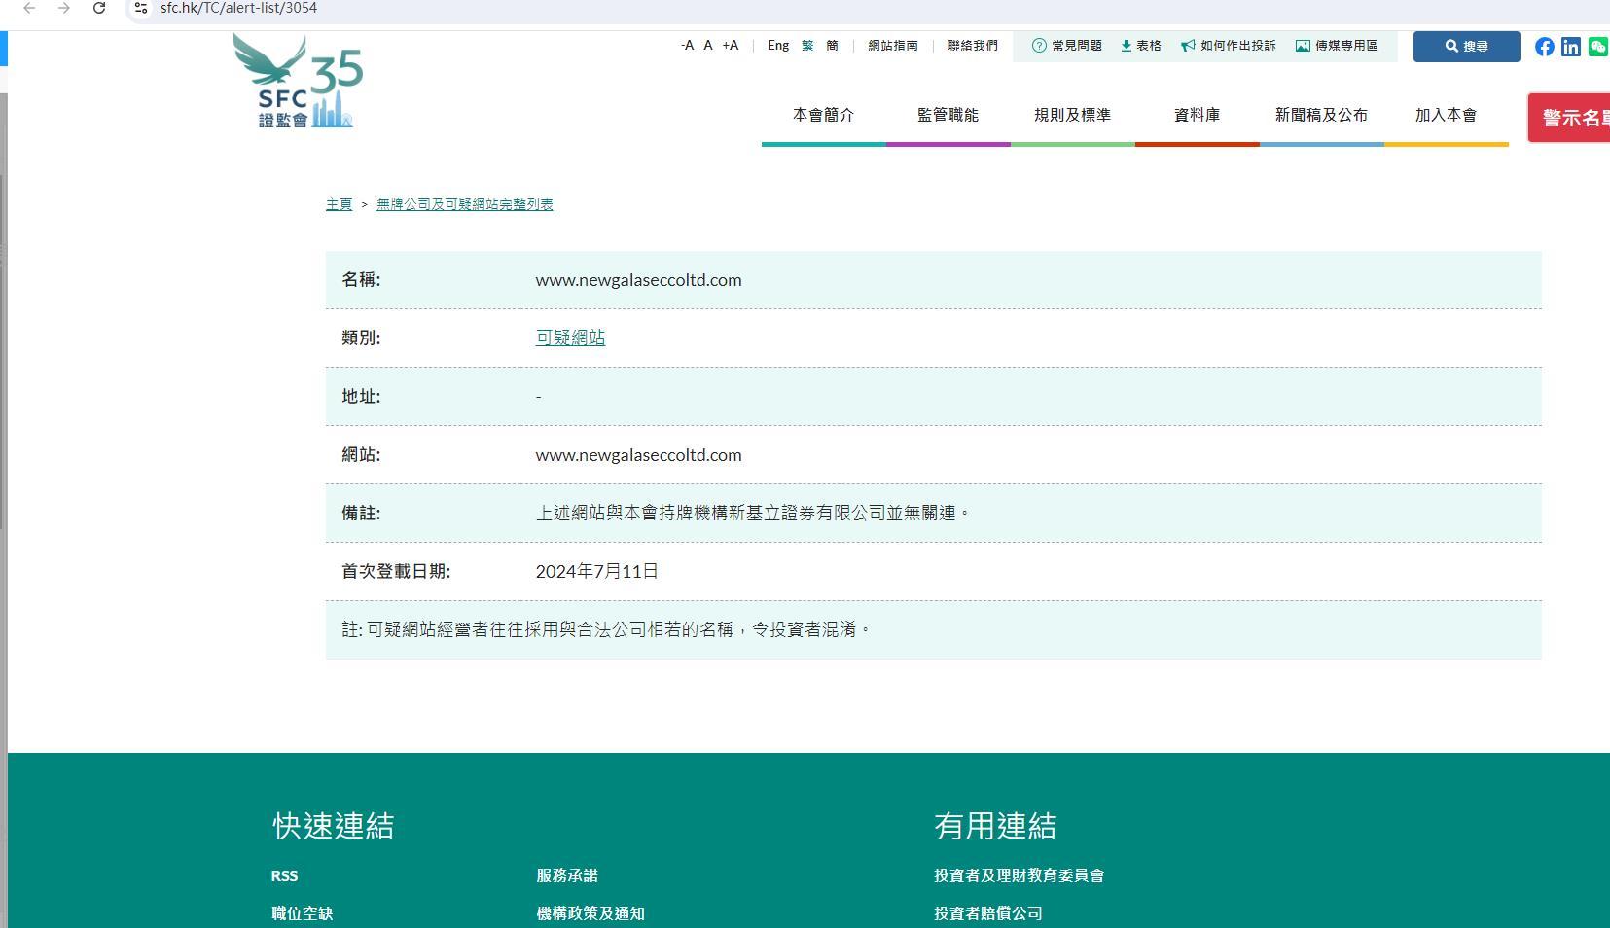Switch to Traditional Chinese 繁
This screenshot has width=1610, height=928.
point(807,46)
